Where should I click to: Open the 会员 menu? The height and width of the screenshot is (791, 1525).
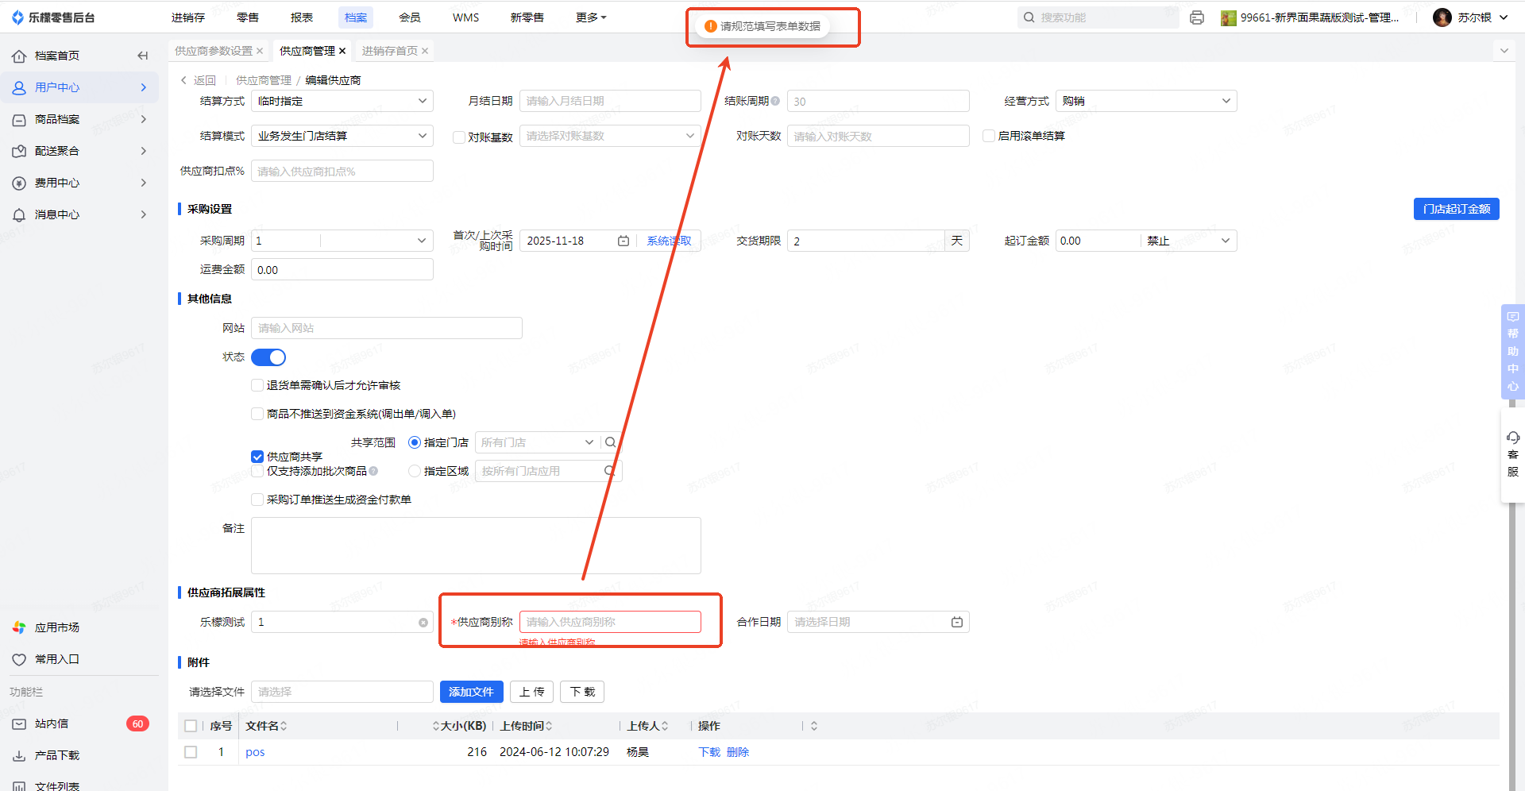click(410, 17)
